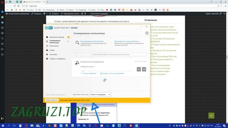Expand "Больше сведений" scan details
The height and width of the screenshot is (128, 228).
89,74
